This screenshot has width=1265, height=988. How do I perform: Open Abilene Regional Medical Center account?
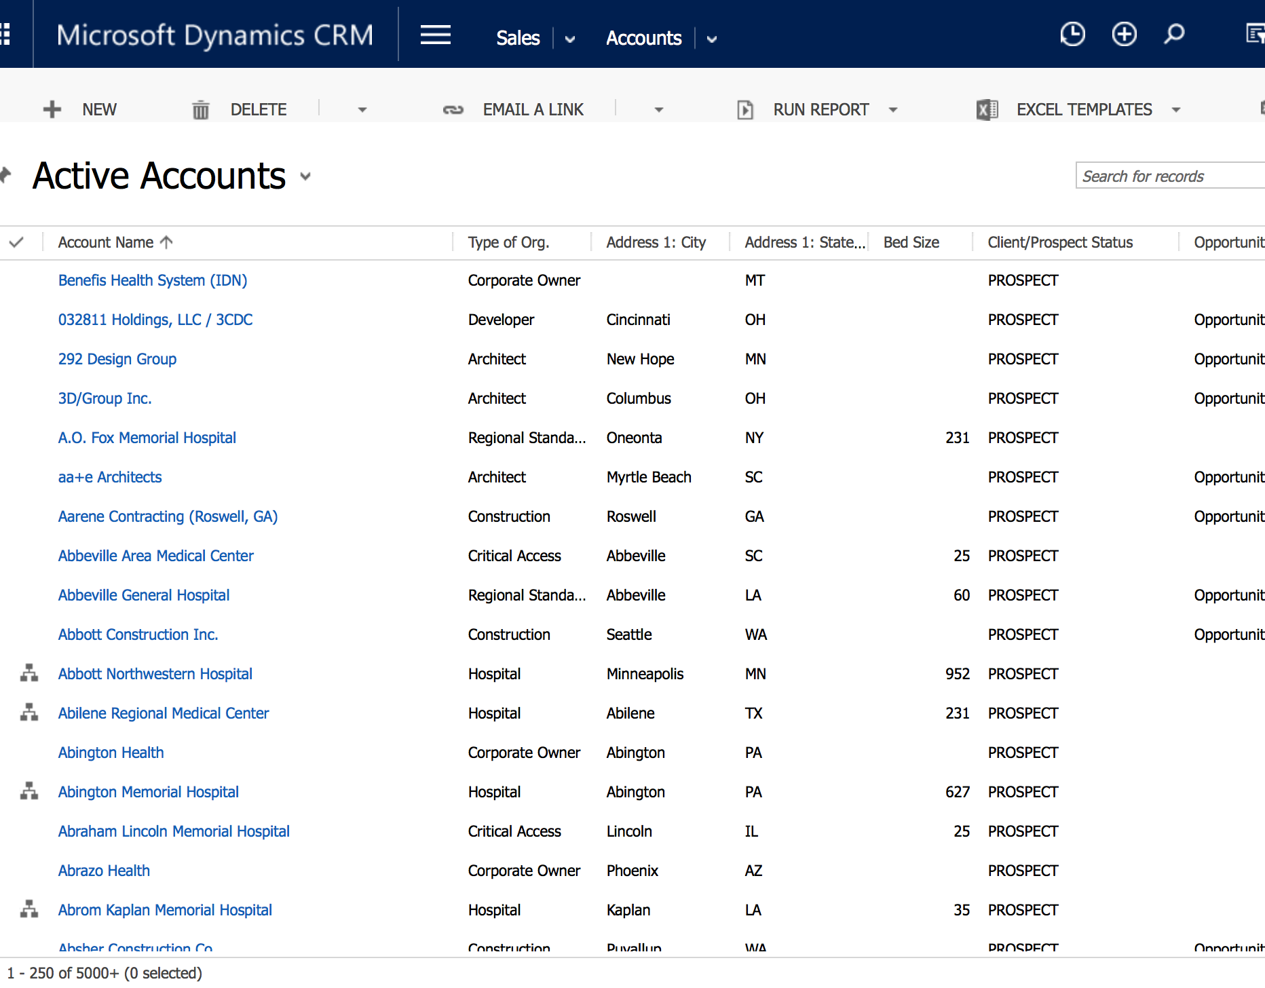(164, 713)
